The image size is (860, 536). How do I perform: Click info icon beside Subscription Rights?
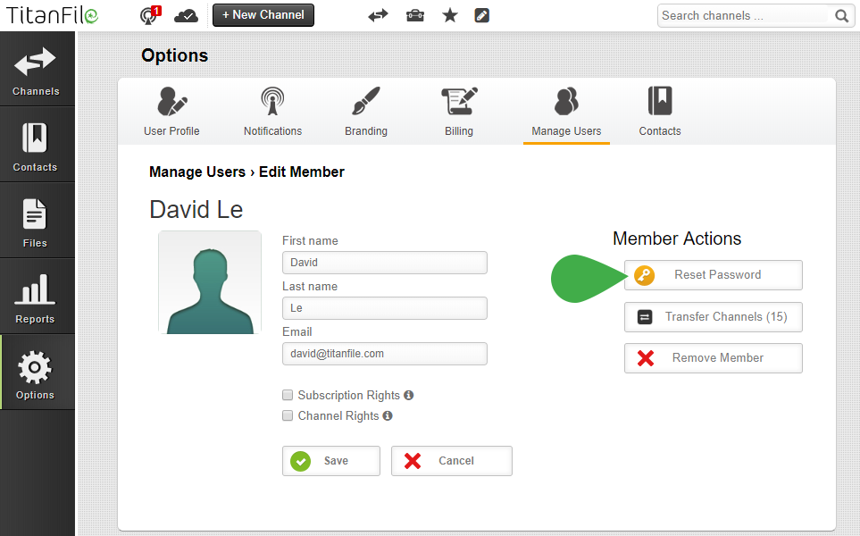tap(409, 395)
